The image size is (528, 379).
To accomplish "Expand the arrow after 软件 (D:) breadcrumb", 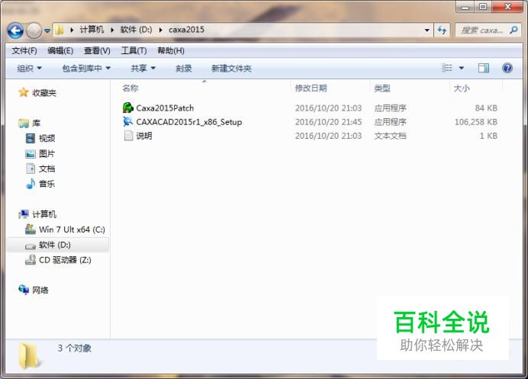I will coord(161,30).
